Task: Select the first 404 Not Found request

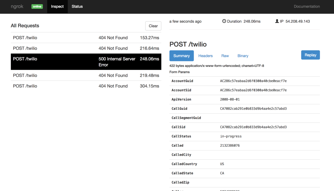Action: [x=86, y=38]
